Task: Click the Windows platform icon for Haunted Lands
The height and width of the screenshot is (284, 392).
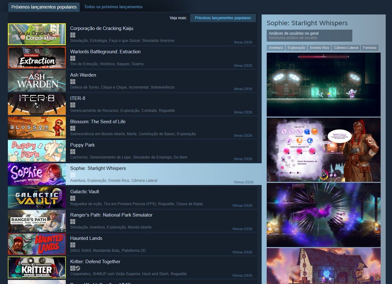Action: (72, 245)
